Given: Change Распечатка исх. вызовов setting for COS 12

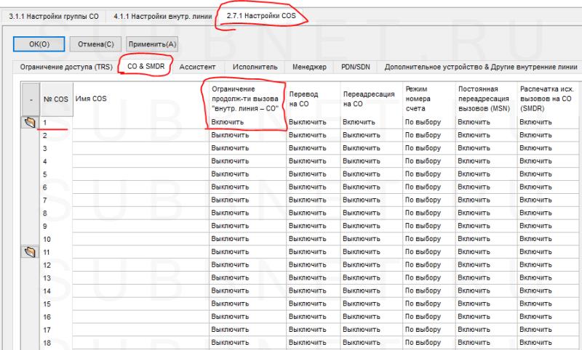Looking at the screenshot, I should click(546, 265).
